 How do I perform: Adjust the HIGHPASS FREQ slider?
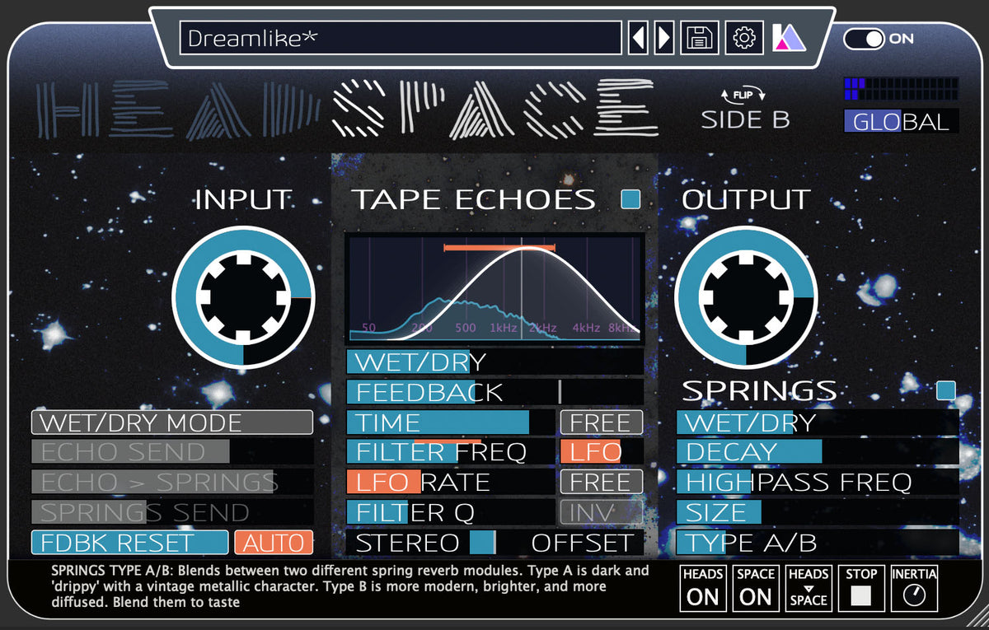(818, 482)
